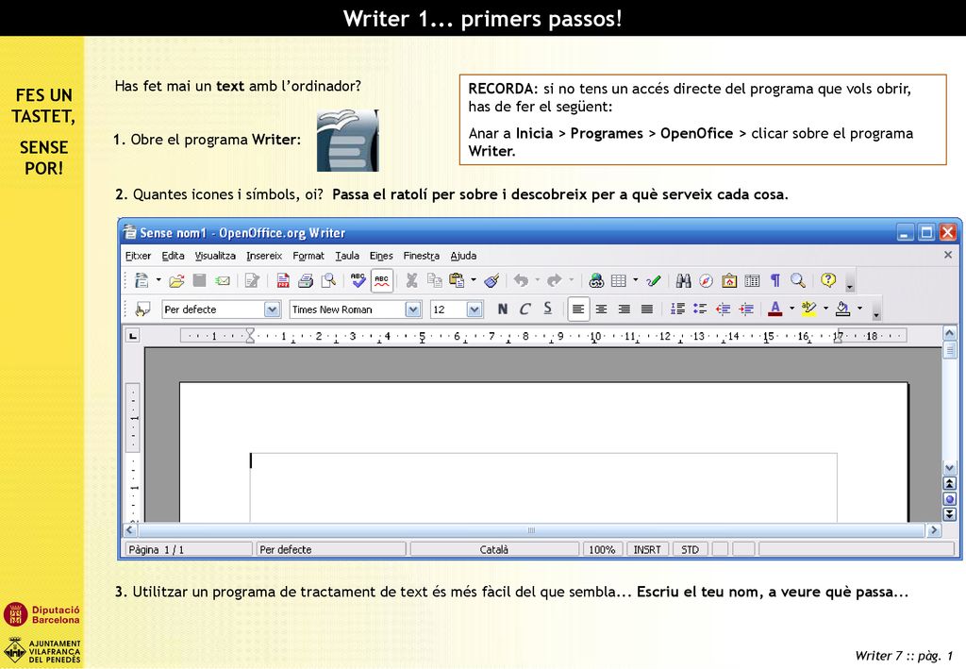
Task: Open Page Preview icon
Action: coord(328,281)
